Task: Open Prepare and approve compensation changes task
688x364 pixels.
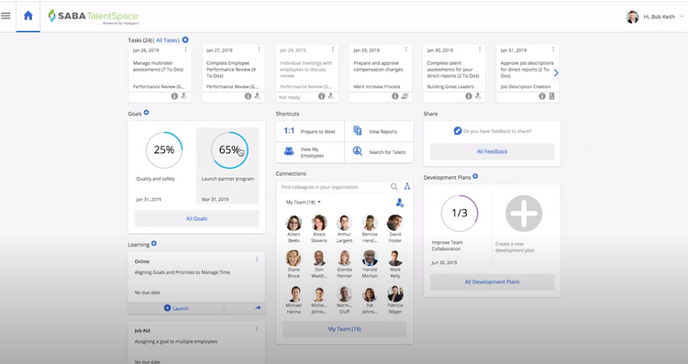Action: (x=378, y=66)
